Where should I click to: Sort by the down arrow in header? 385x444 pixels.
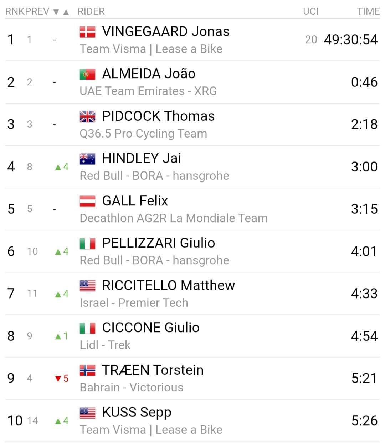pos(56,12)
